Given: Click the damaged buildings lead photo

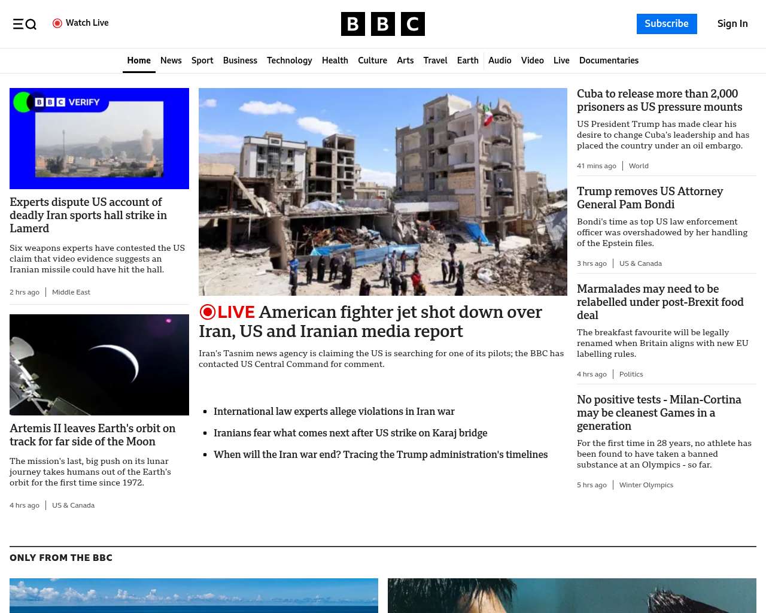Looking at the screenshot, I should pos(383,192).
